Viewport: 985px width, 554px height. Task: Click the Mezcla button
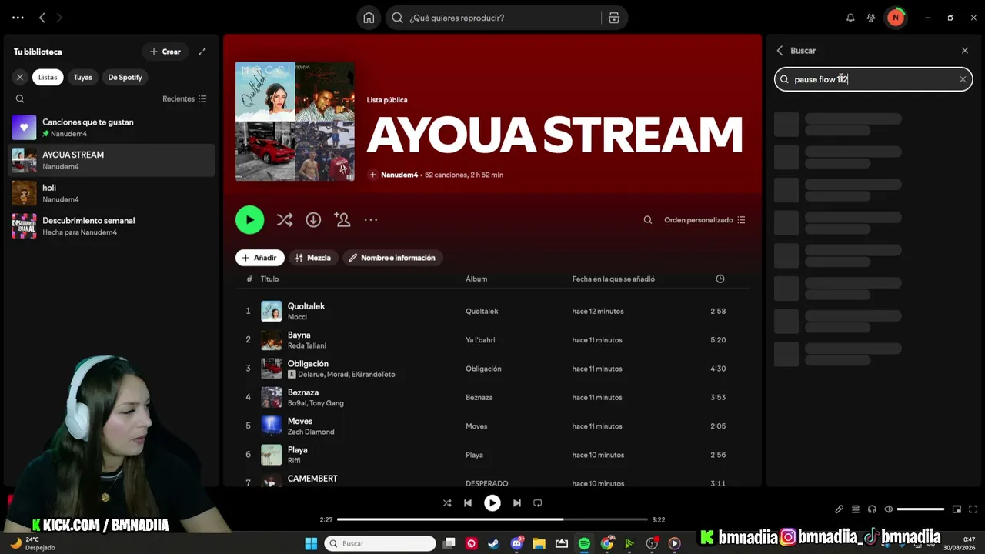click(313, 258)
